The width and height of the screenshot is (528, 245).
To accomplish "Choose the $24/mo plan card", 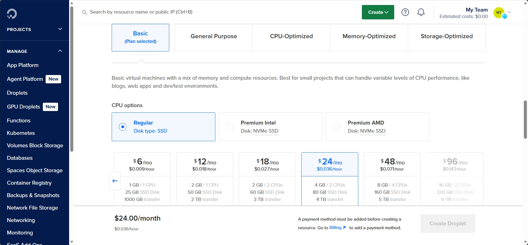I will [330, 179].
